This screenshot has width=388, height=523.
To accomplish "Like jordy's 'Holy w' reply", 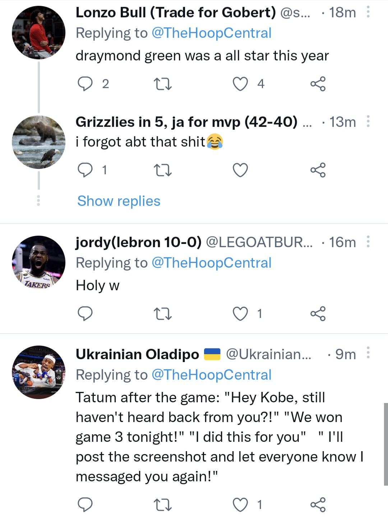I will pyautogui.click(x=240, y=314).
